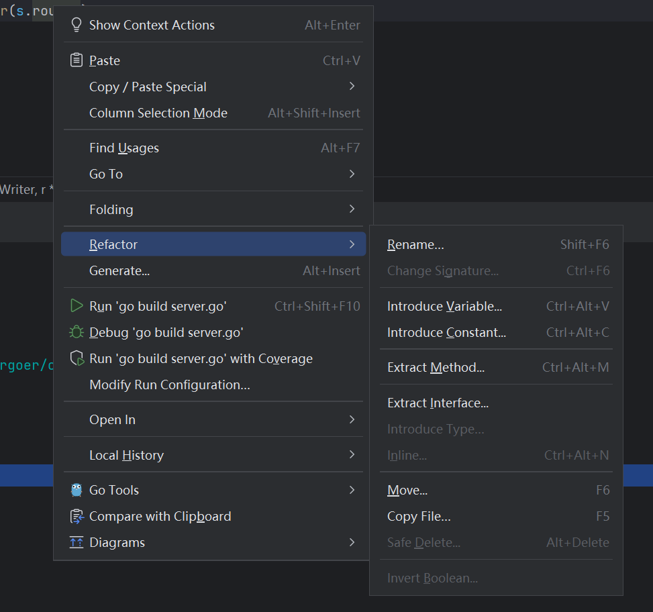Image resolution: width=653 pixels, height=612 pixels.
Task: Click the green Run play icon
Action: 77,306
